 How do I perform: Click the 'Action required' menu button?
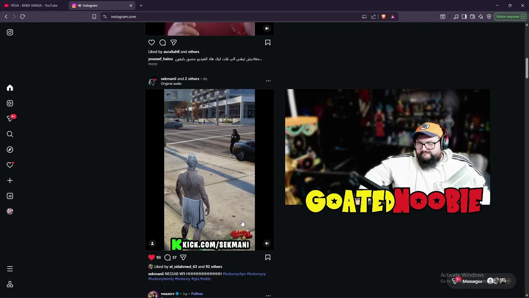pos(510,17)
